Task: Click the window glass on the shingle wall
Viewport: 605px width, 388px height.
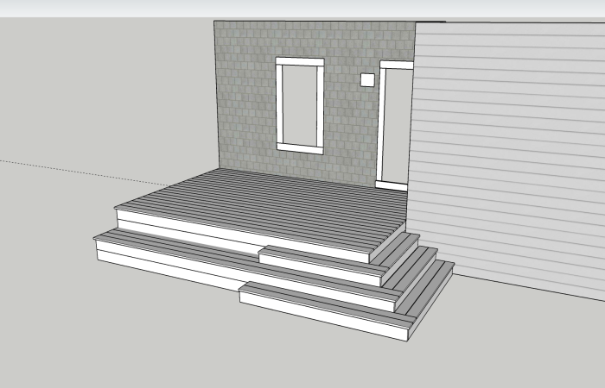Action: point(299,104)
